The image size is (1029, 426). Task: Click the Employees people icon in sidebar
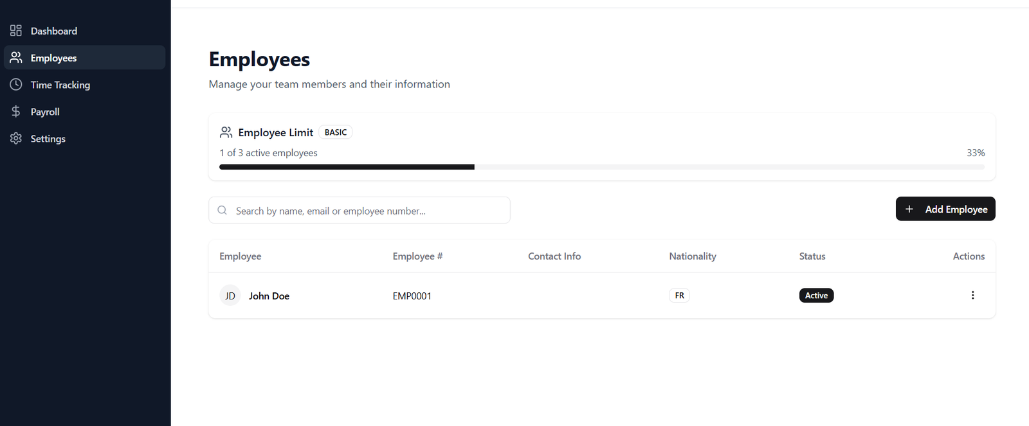point(16,58)
